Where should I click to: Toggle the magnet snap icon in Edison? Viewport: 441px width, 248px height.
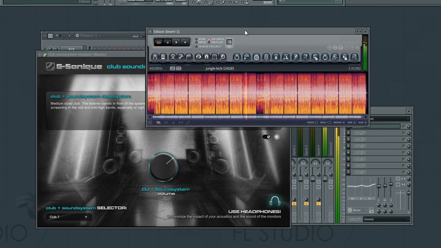click(206, 57)
